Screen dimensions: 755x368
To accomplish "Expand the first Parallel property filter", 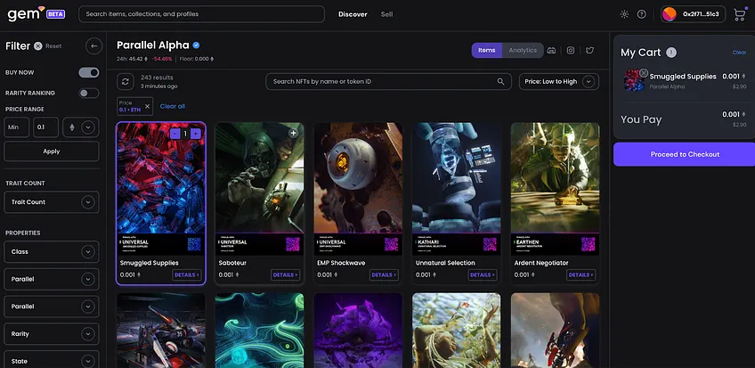I will pos(52,279).
